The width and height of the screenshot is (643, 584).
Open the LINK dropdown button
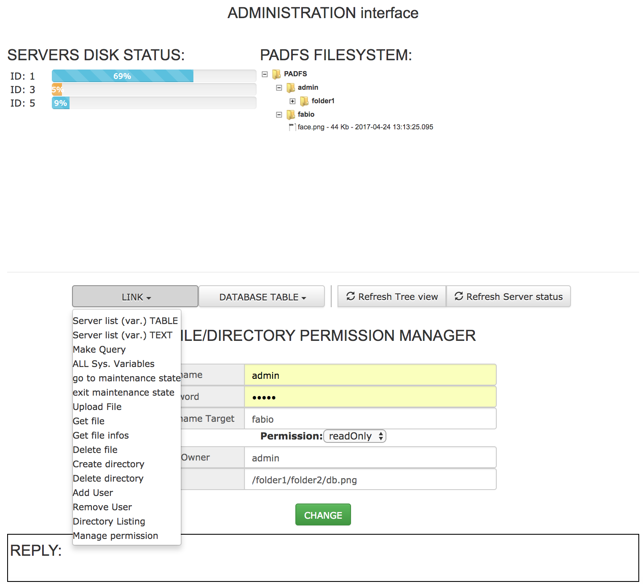pos(135,297)
